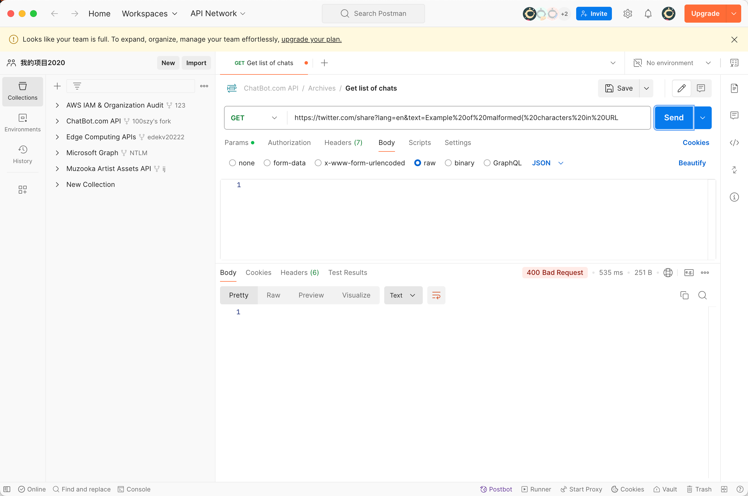
Task: Switch to the request Headers (7) tab
Action: click(343, 143)
